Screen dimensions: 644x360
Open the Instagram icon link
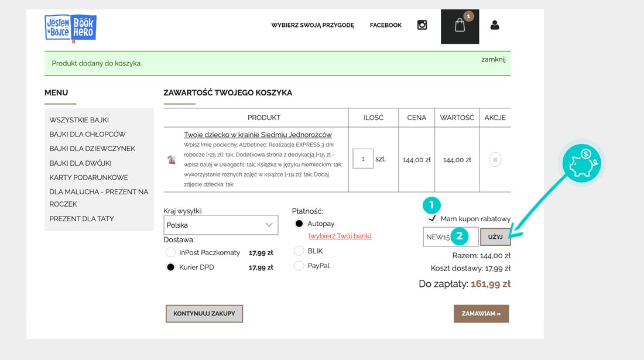[x=422, y=25]
